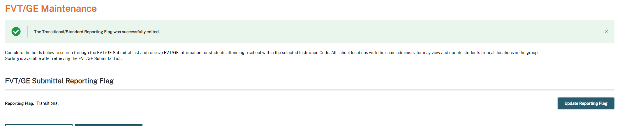Click the 'Reporting Flag:' field label

[x=20, y=103]
